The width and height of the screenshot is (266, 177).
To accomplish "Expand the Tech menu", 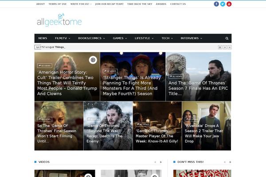I will 167,38.
